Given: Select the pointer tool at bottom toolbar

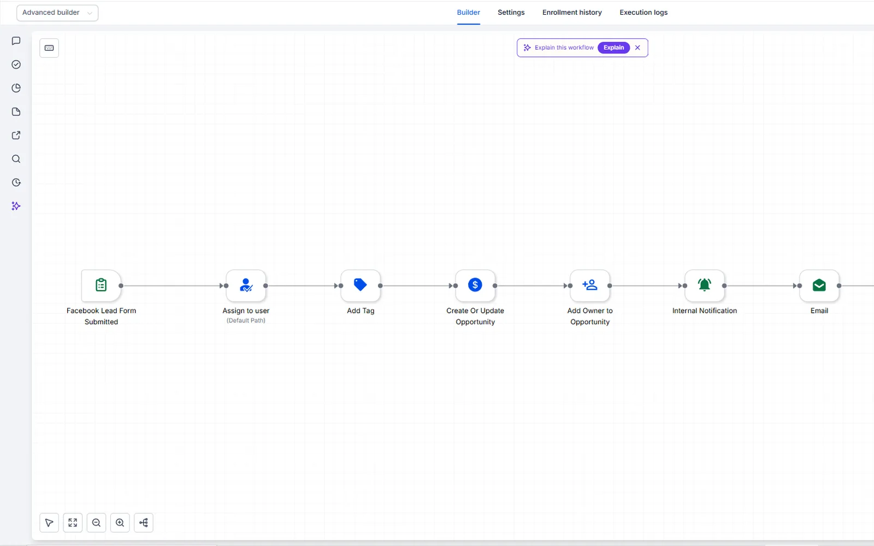Looking at the screenshot, I should 49,523.
